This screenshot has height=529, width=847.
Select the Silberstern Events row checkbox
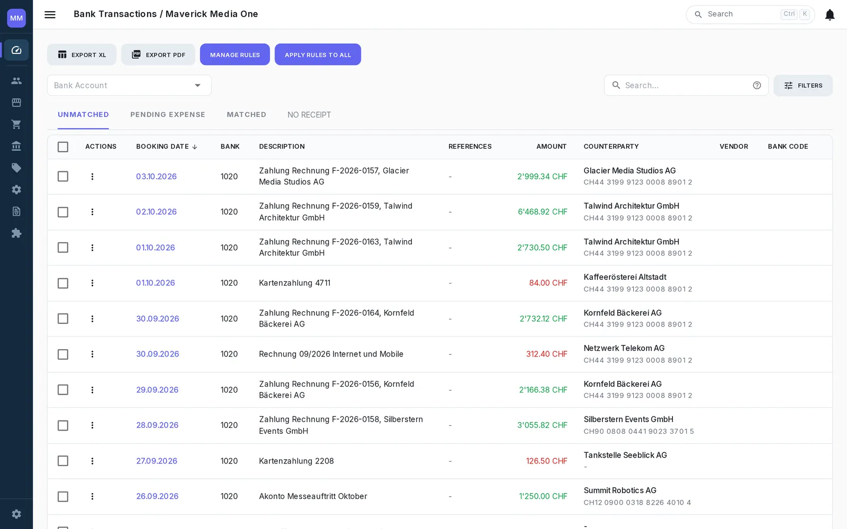click(x=63, y=425)
